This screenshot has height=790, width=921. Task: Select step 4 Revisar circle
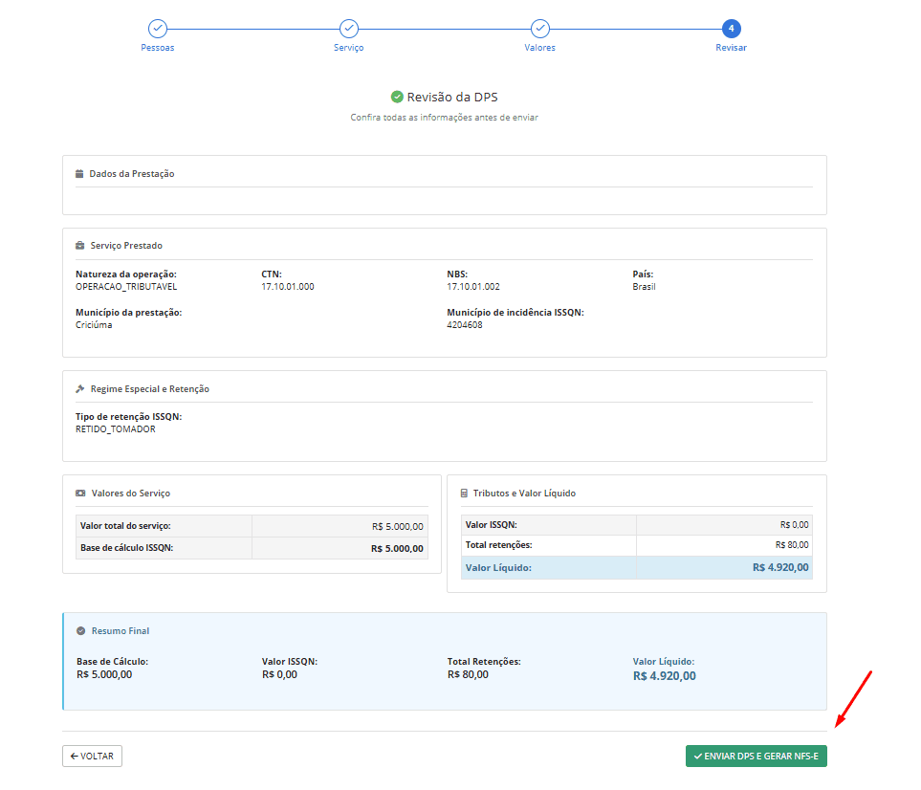point(732,29)
